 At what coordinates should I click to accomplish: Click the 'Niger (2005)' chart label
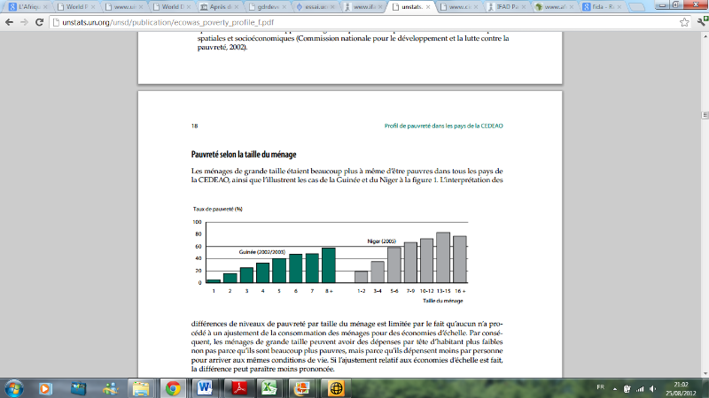coord(382,241)
